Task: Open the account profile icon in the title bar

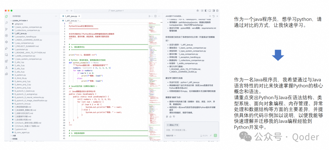Action: (218, 10)
